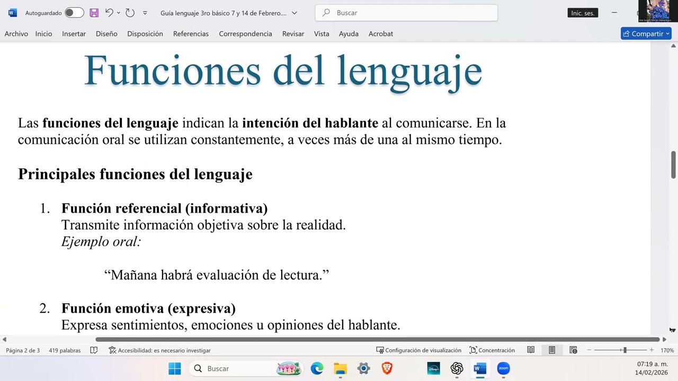Click the zoom out minus button

(589, 350)
